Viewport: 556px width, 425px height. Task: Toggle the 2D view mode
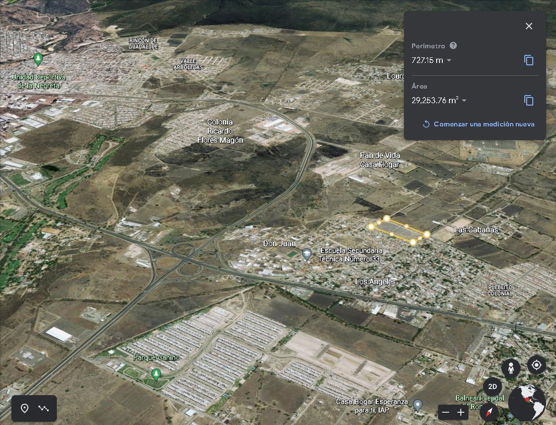(x=493, y=386)
